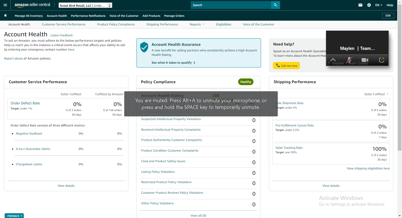Click the Search input field
The image size is (402, 218).
point(231,5)
